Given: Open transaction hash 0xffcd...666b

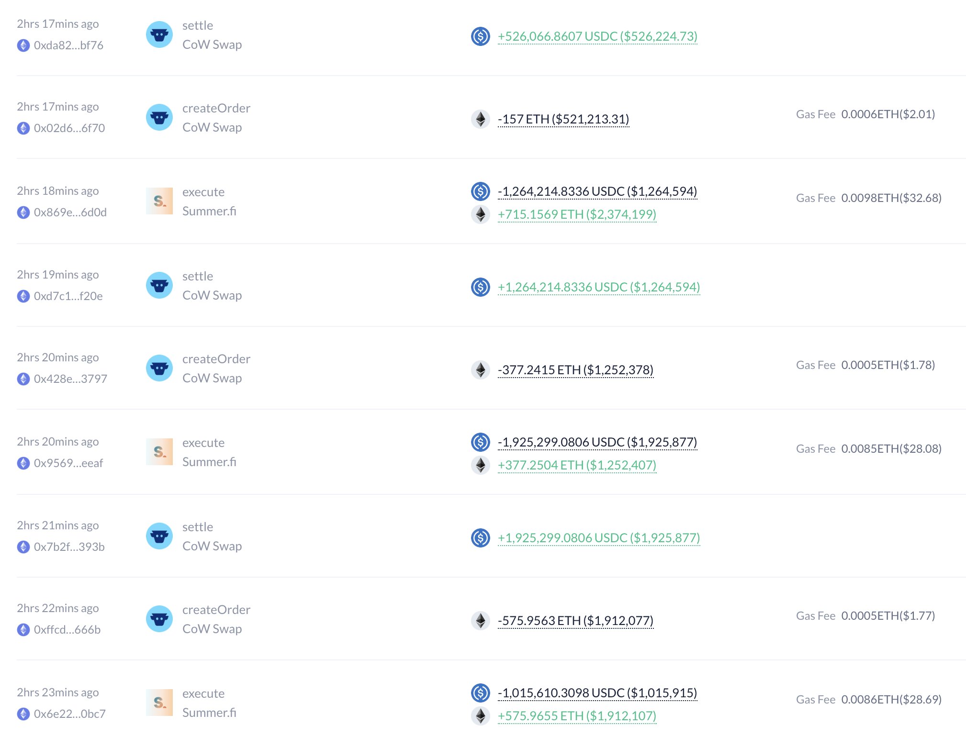Looking at the screenshot, I should (67, 630).
